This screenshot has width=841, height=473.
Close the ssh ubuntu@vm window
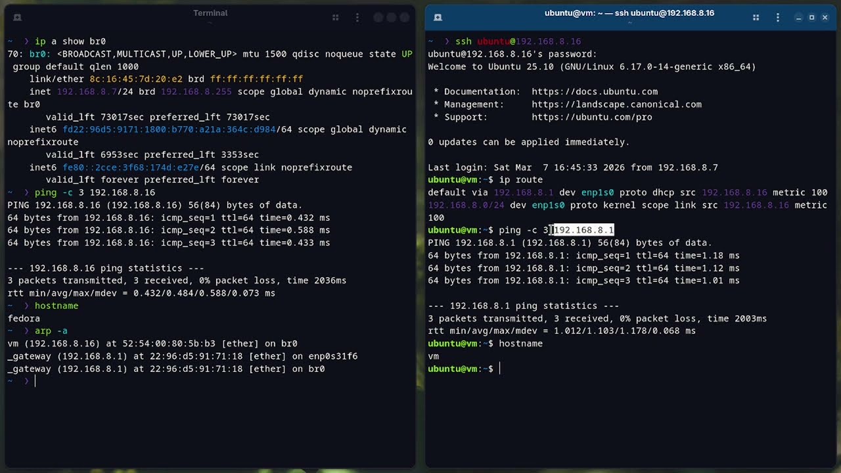tap(825, 18)
